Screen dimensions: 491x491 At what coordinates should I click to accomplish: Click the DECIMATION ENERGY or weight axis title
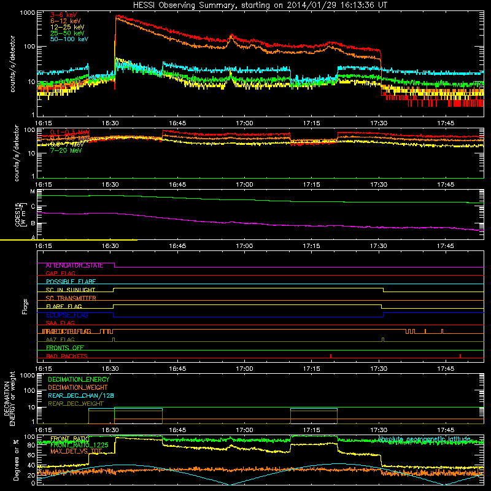(9, 398)
